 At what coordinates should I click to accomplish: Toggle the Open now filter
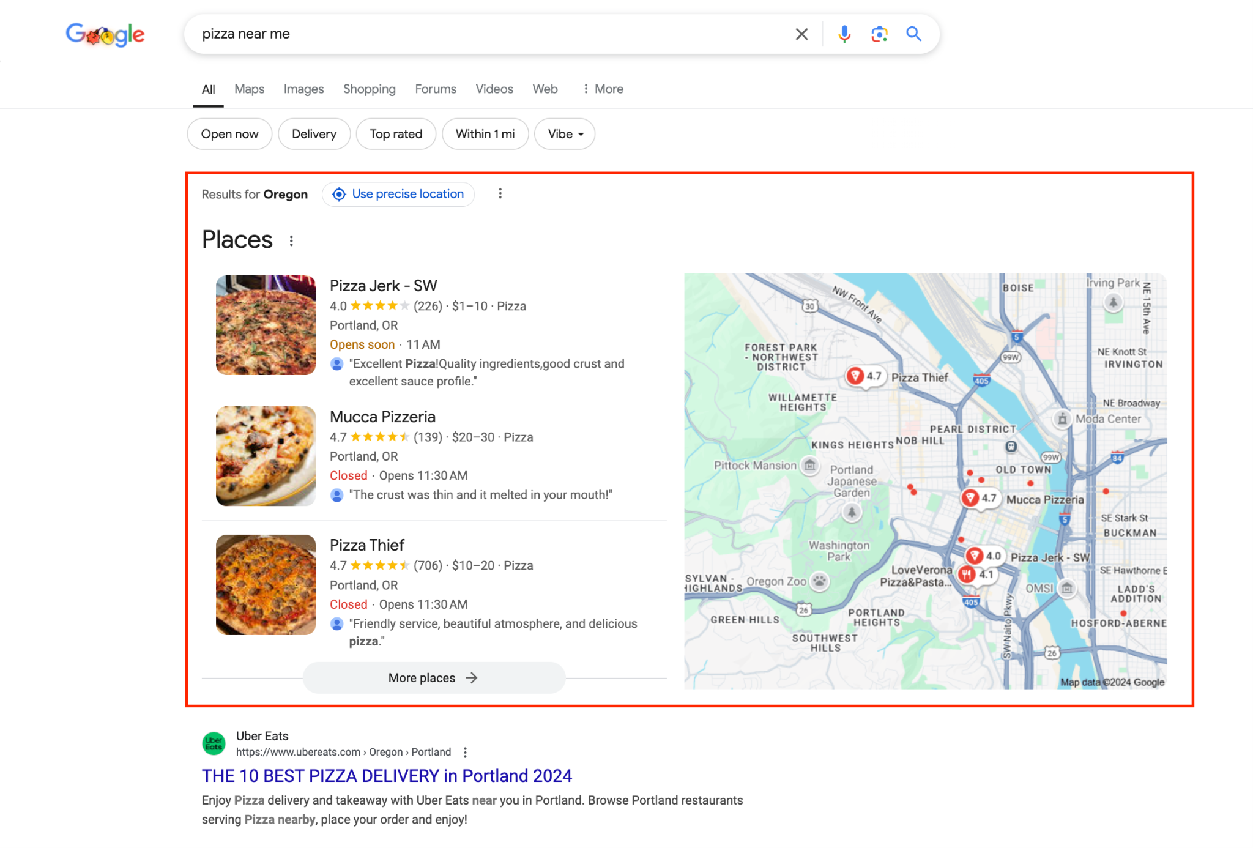[x=229, y=133]
